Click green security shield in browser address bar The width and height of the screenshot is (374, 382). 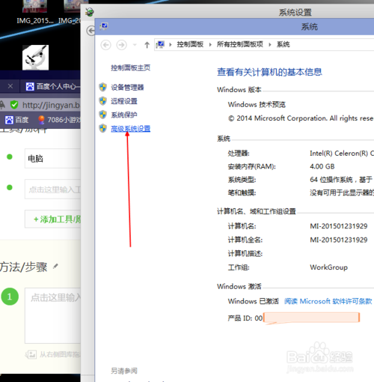coord(14,105)
